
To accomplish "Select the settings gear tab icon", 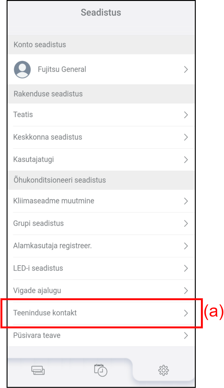I will [163, 370].
